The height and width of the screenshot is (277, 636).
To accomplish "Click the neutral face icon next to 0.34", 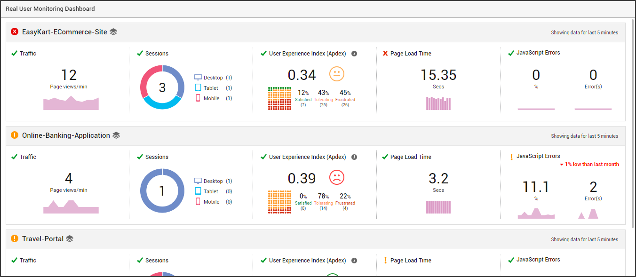I will tap(337, 74).
